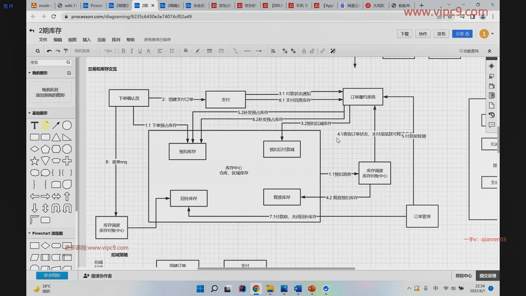The height and width of the screenshot is (296, 526).
Task: Collapse the 基础图形 shapes section
Action: click(x=30, y=113)
